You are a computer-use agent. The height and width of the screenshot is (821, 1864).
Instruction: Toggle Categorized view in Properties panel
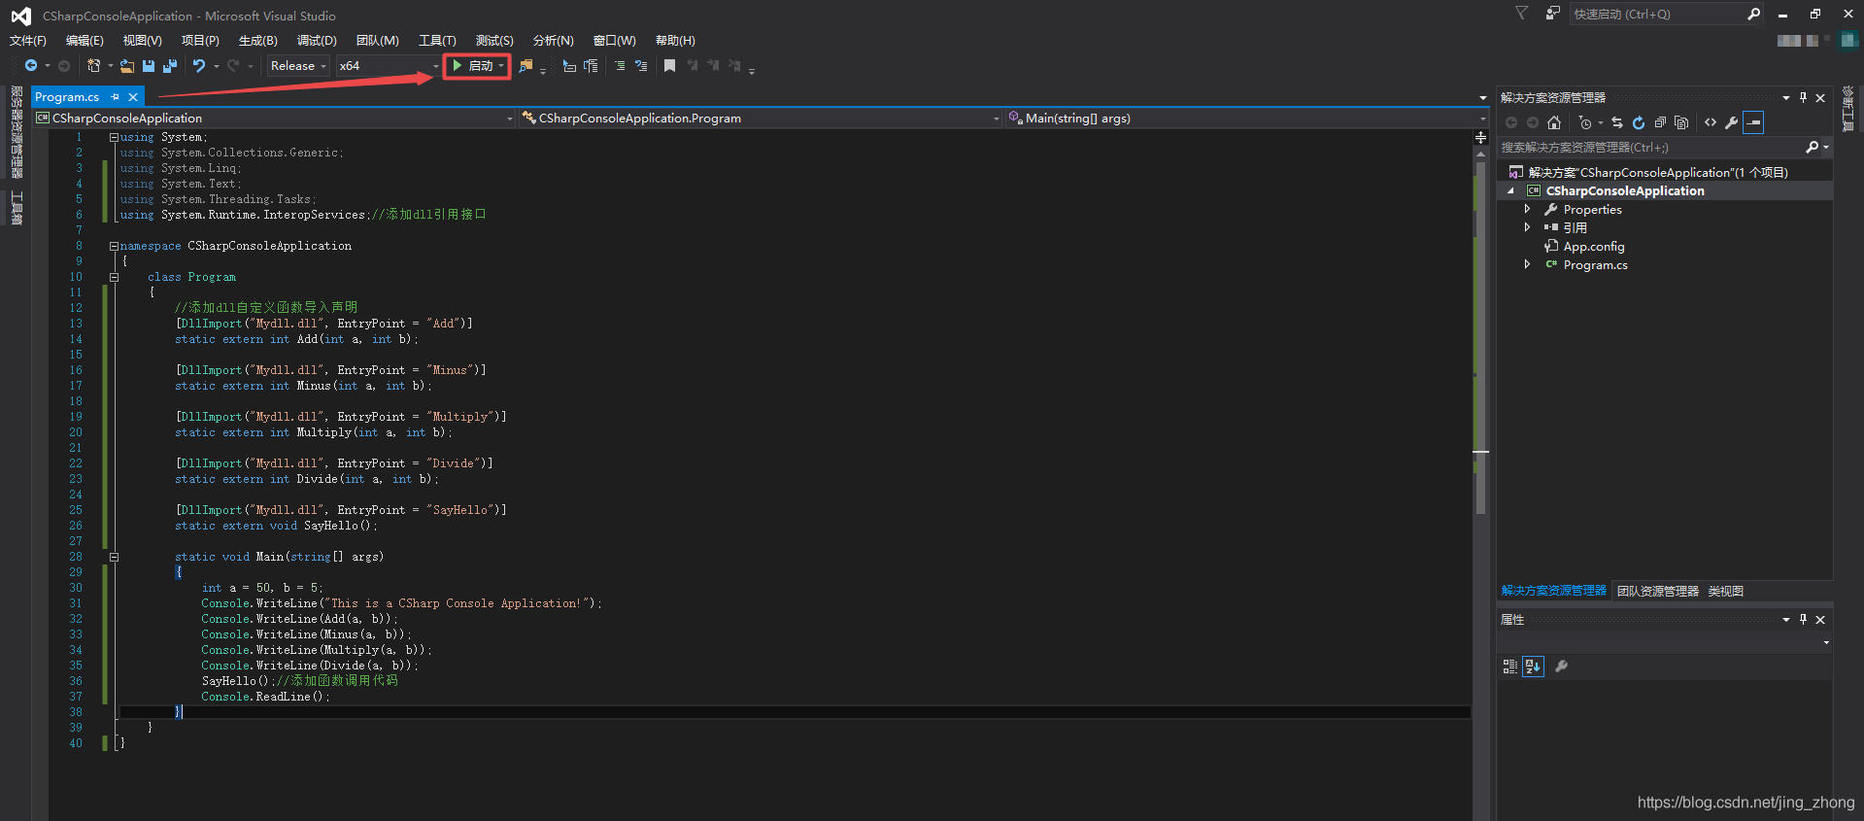point(1509,667)
